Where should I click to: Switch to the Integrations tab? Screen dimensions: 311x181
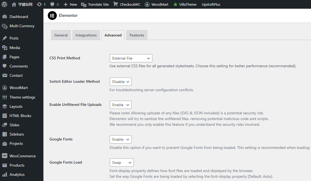tap(86, 35)
